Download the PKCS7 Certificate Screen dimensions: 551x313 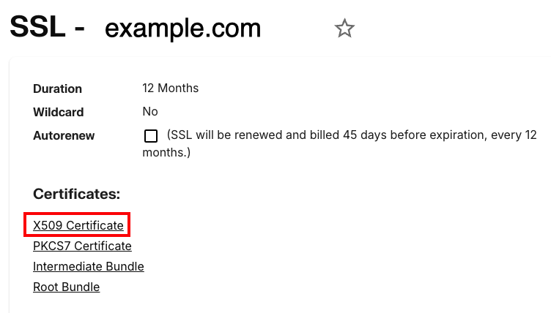pyautogui.click(x=82, y=246)
